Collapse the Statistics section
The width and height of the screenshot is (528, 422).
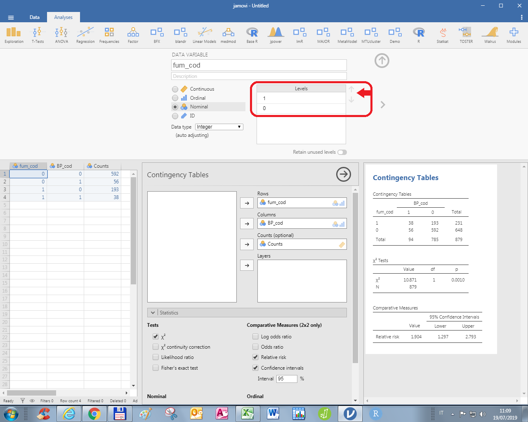tap(153, 313)
